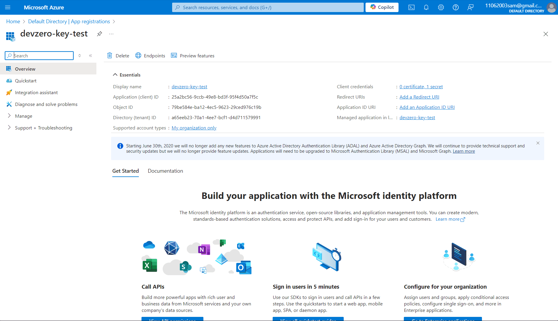Open Default Directory App registrations breadcrumb
The image size is (558, 321).
pos(69,21)
